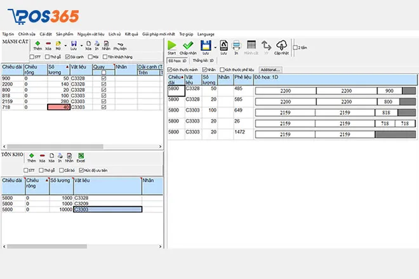Add a row with Thêm in Mảnh cắt

pyautogui.click(x=37, y=44)
